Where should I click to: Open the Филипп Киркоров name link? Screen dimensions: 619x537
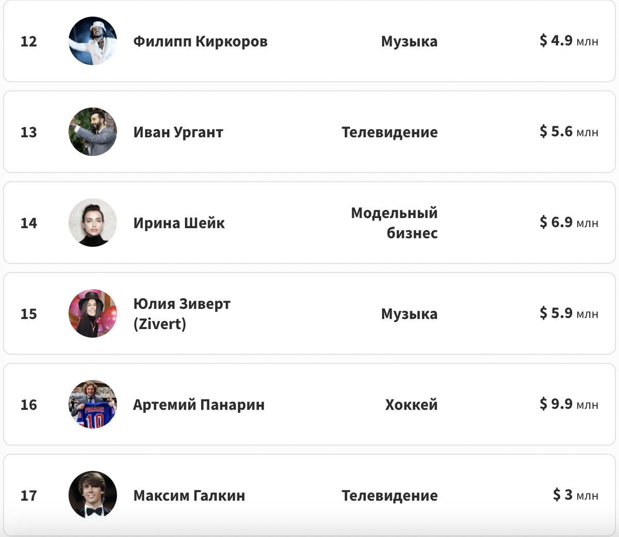coord(200,41)
